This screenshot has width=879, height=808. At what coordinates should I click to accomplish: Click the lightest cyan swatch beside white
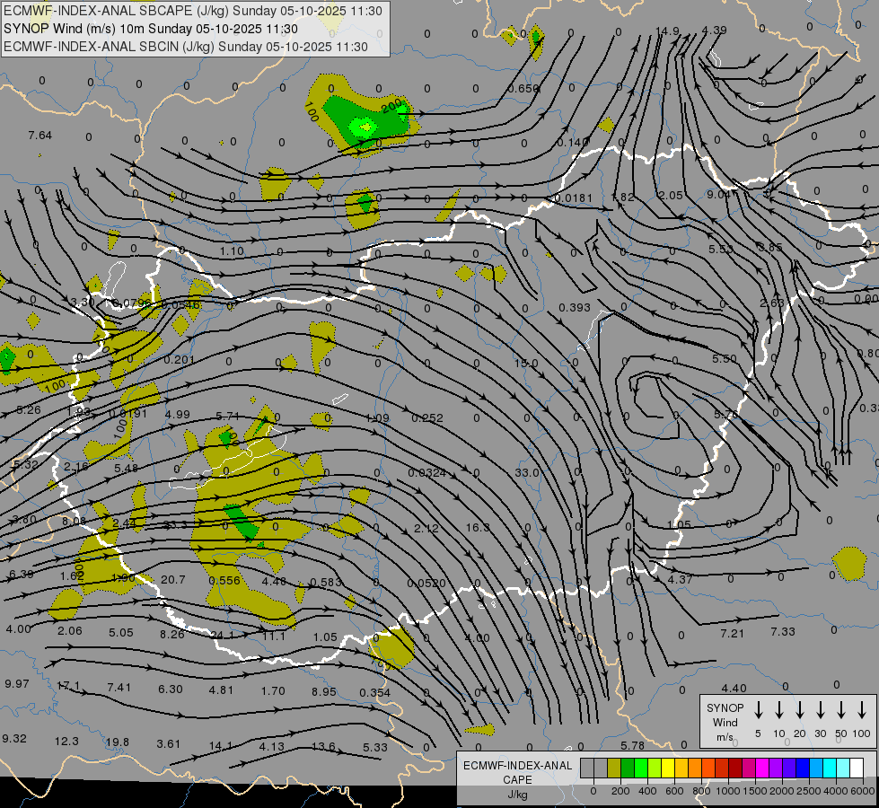(843, 768)
